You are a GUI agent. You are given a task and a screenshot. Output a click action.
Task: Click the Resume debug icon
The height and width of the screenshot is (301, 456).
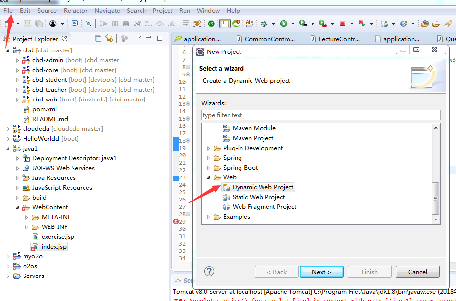(103, 24)
